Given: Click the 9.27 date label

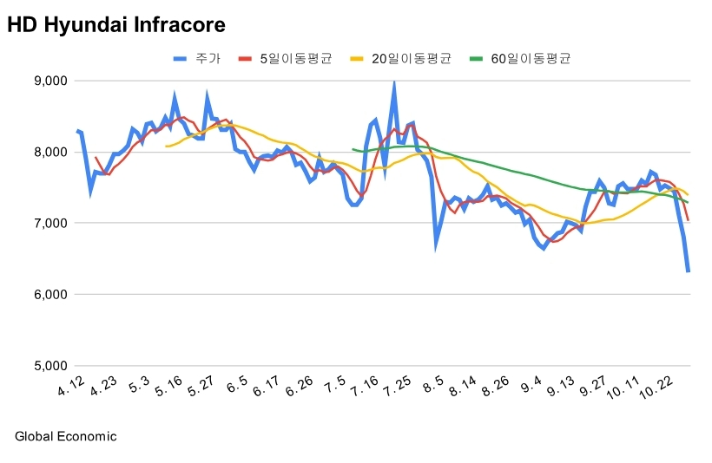Looking at the screenshot, I should point(593,387).
